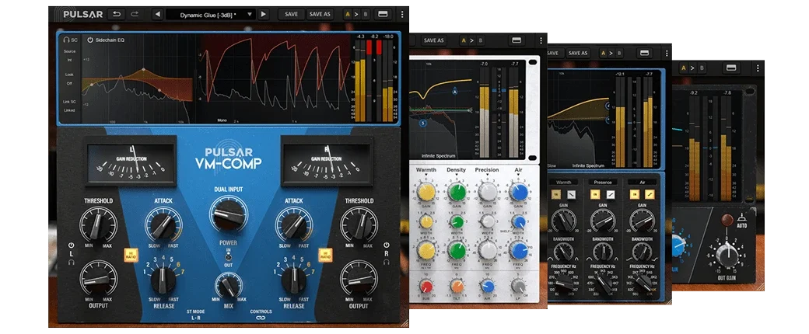Image resolution: width=809 pixels, height=334 pixels.
Task: Change ST MODE L-R selector
Action: pyautogui.click(x=195, y=315)
